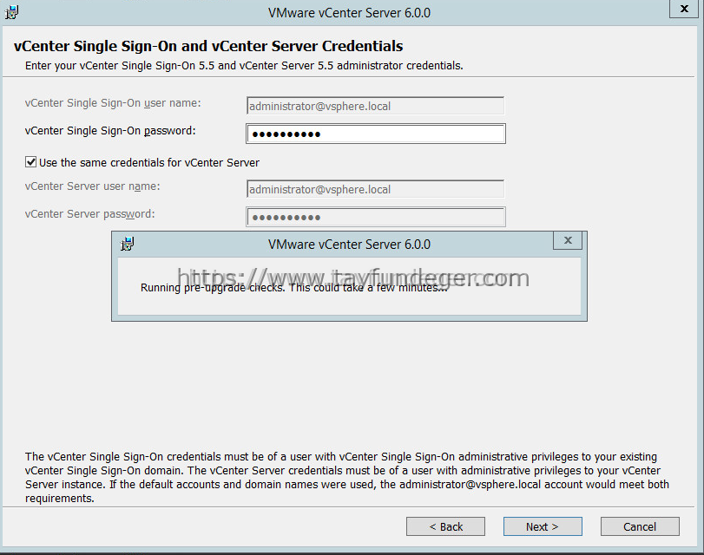704x555 pixels.
Task: Click the vCenter Server password field
Action: 376,217
